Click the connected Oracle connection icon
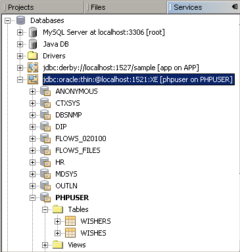Image resolution: width=240 pixels, height=252 pixels. tap(33, 79)
